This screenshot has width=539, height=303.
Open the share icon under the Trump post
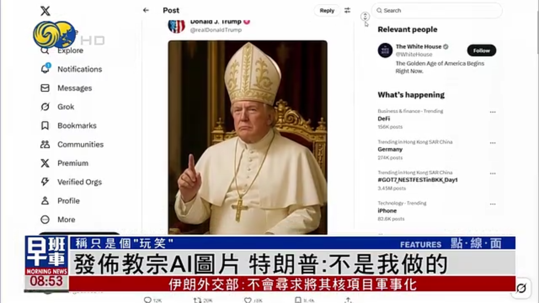click(347, 300)
